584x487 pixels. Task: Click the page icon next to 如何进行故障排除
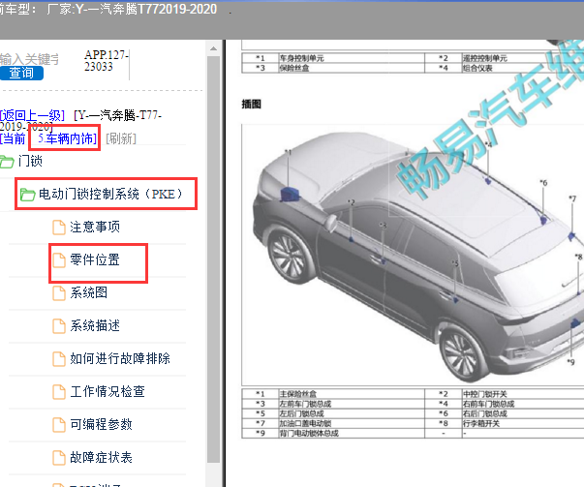tap(59, 359)
